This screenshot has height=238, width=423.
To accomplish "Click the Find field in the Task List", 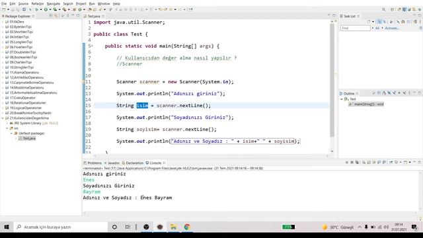I will coord(356,28).
